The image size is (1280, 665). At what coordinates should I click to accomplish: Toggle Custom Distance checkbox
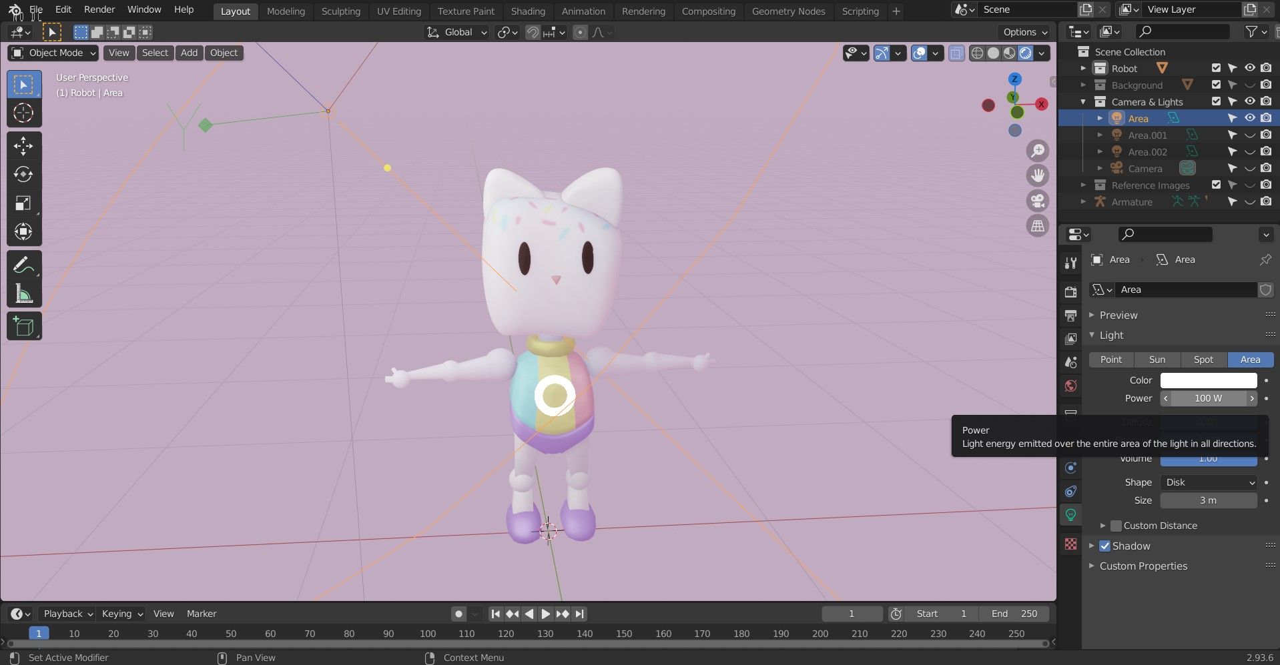[x=1116, y=526]
